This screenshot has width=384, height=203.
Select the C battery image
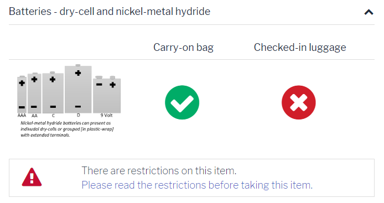[53, 92]
